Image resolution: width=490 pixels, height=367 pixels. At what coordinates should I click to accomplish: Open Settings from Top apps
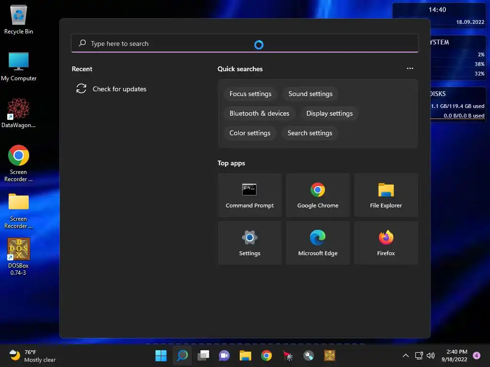point(249,243)
